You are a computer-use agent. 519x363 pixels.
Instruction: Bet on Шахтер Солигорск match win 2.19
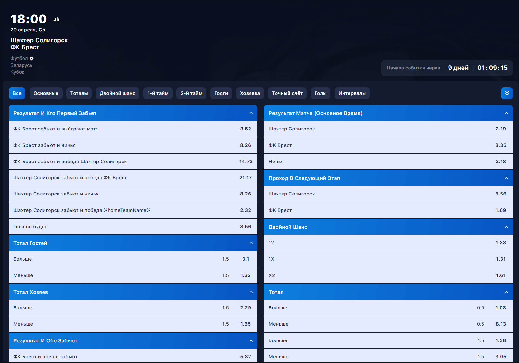coord(388,129)
